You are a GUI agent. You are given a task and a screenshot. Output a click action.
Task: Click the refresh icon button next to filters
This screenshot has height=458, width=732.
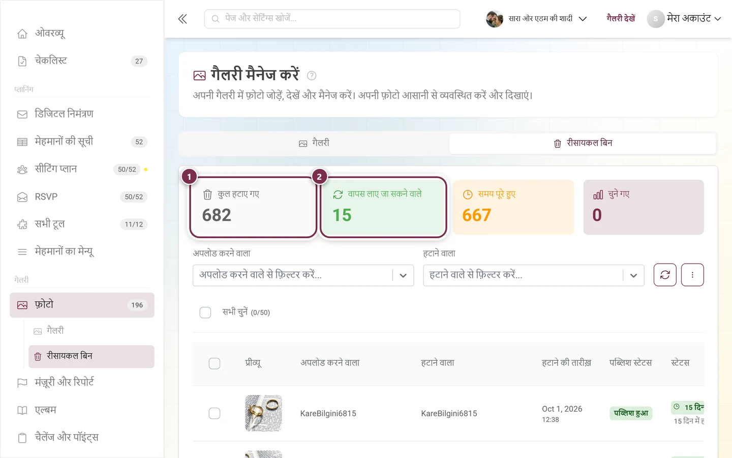point(665,275)
